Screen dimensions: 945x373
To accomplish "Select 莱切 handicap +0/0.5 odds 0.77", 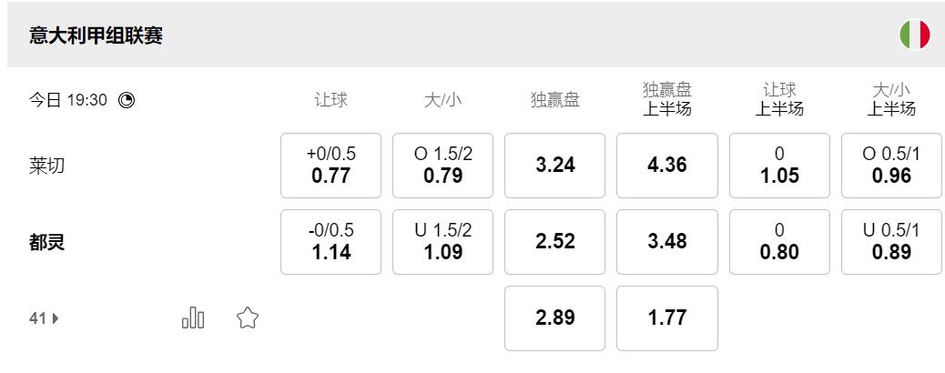I will (330, 166).
